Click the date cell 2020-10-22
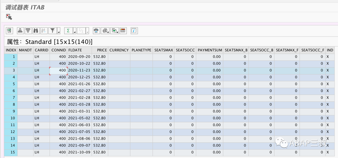 (79, 64)
